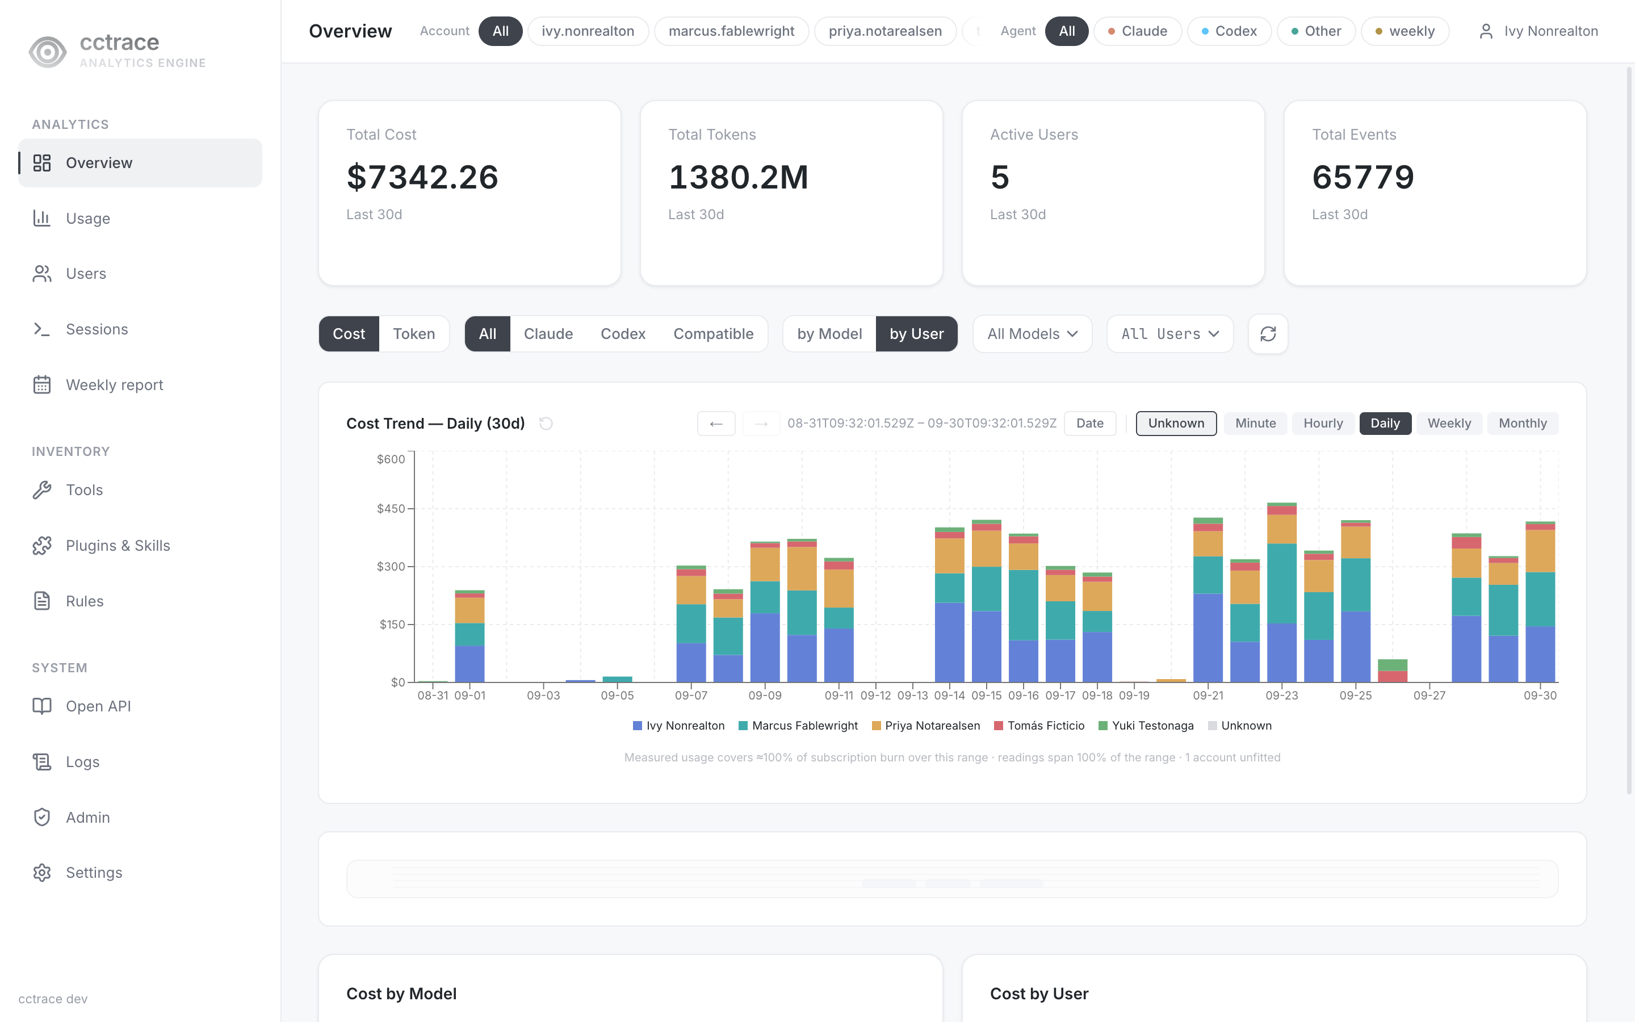Select the Cost metric toggle
Image resolution: width=1635 pixels, height=1022 pixels.
(x=349, y=334)
